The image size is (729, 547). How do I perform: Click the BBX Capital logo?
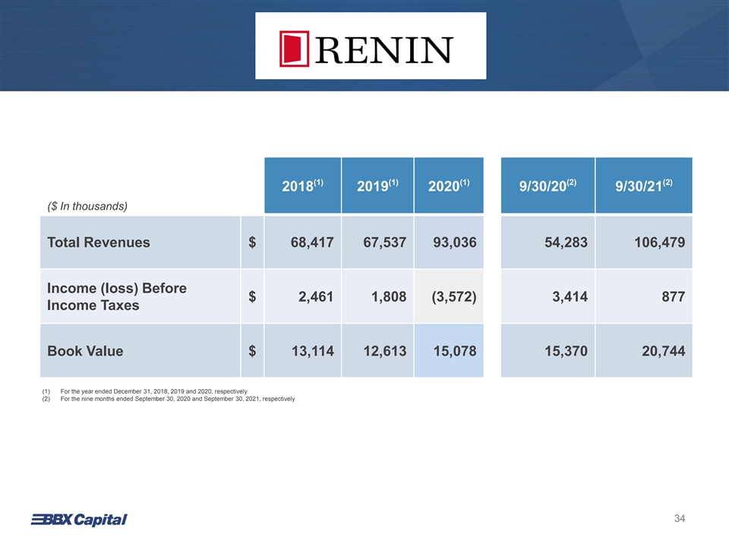click(78, 520)
